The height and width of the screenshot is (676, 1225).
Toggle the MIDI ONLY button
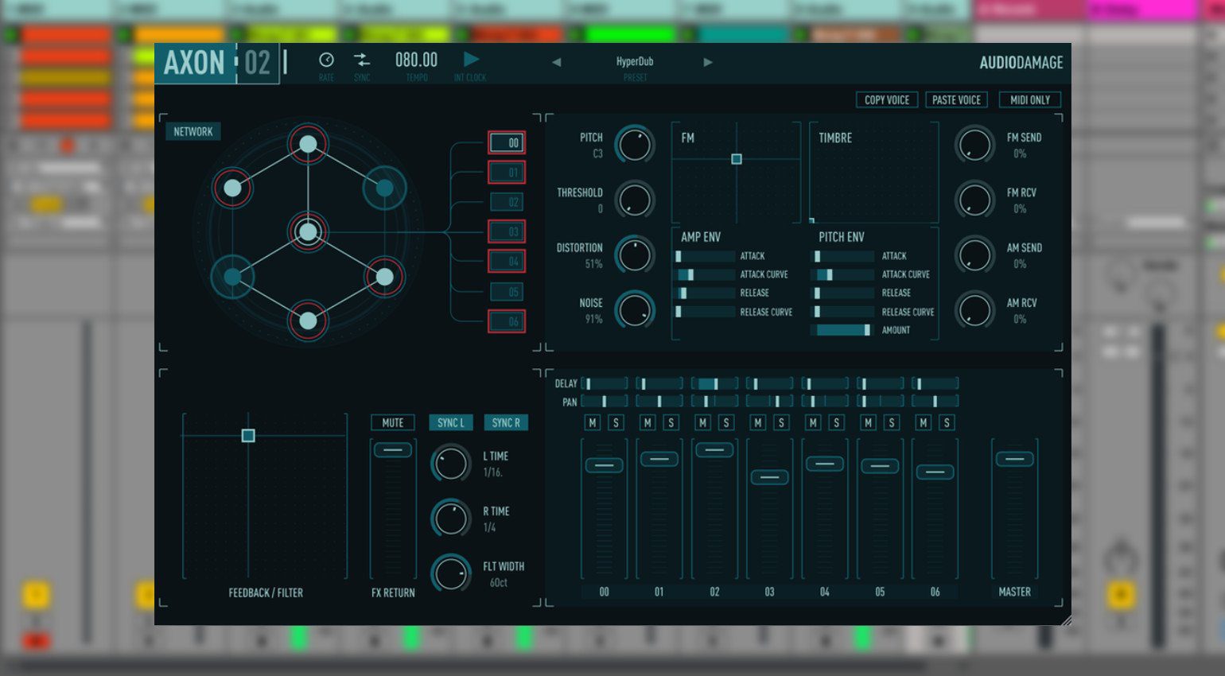[x=1030, y=99]
